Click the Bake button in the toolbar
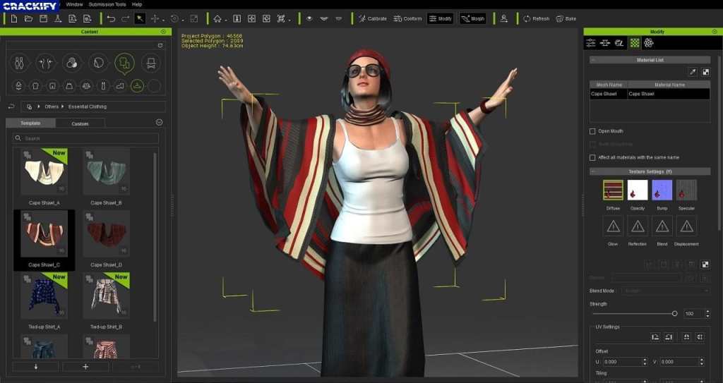Image resolution: width=723 pixels, height=383 pixels. pos(566,19)
